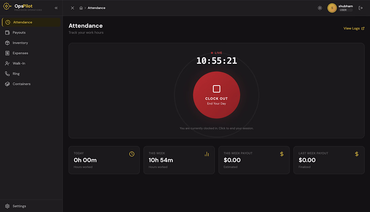Open Settings at the sidebar bottom

tap(31, 206)
